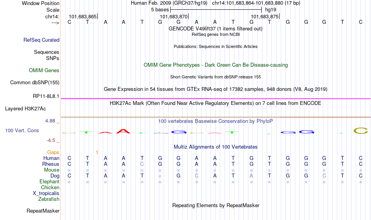This screenshot has height=220, width=371.
Task: Select the Rhesus species label
Action: pyautogui.click(x=51, y=164)
